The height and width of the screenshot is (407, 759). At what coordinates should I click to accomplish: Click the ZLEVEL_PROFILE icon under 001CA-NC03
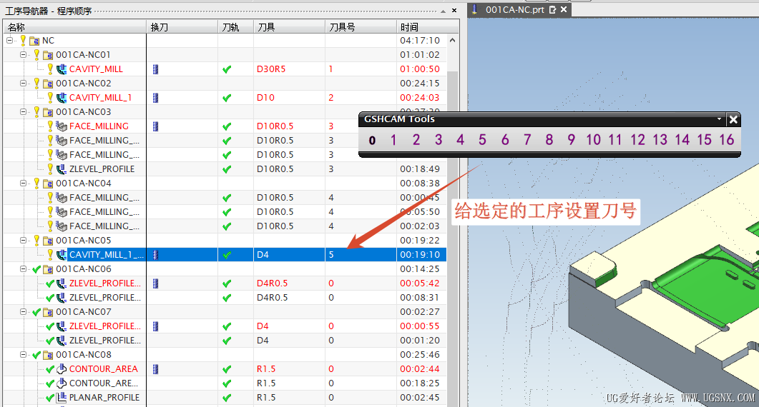click(62, 169)
